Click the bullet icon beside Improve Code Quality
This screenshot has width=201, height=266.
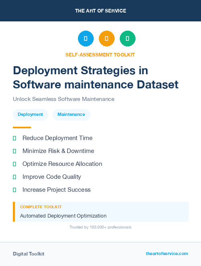coord(14,177)
